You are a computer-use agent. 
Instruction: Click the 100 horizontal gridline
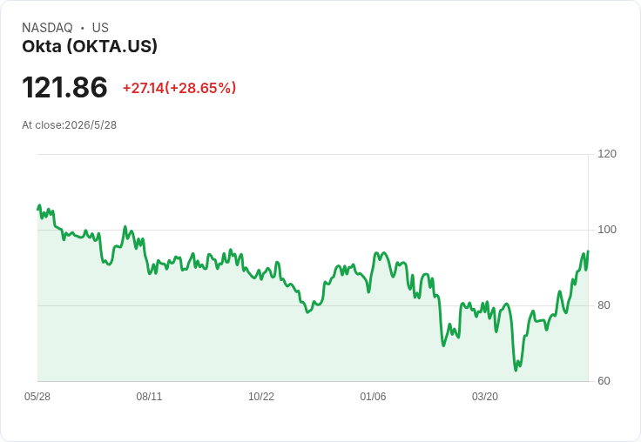tap(313, 230)
